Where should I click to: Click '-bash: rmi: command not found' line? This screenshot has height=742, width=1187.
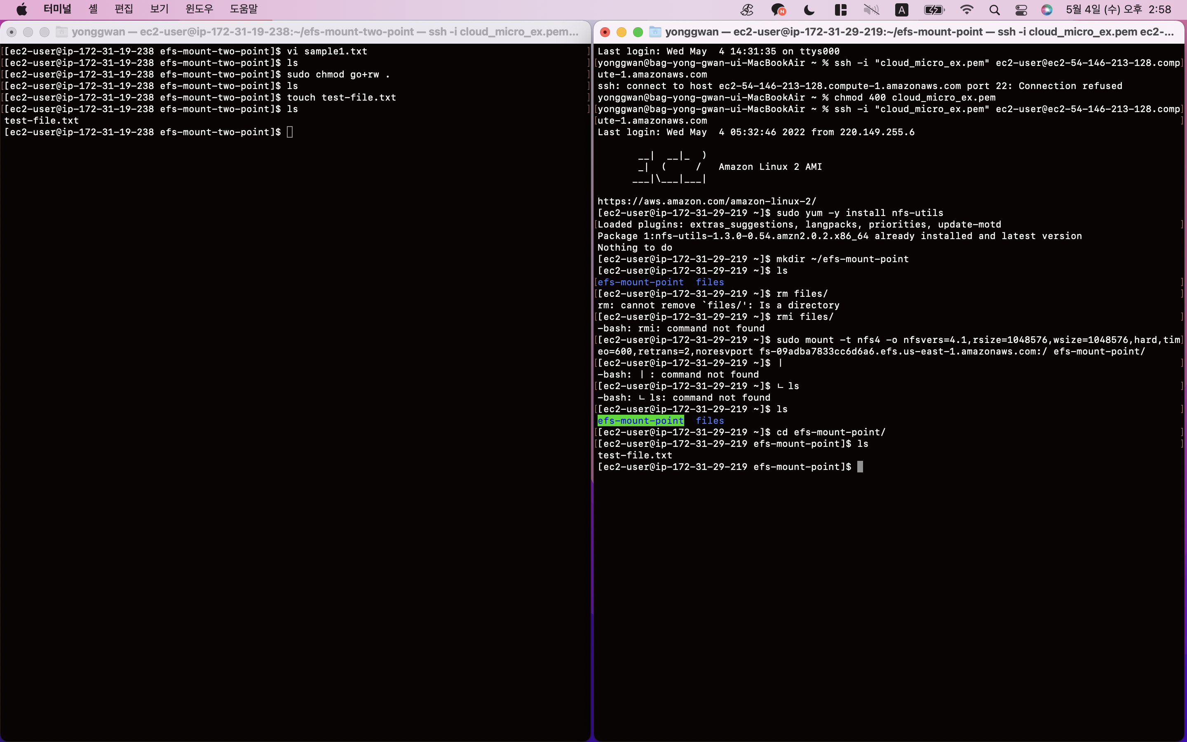pos(681,328)
